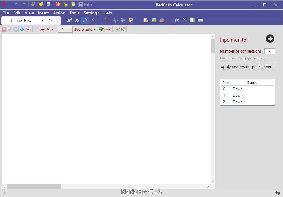This screenshot has height=197, width=283.
Task: Insert a table grid icon
Action: 192,20
